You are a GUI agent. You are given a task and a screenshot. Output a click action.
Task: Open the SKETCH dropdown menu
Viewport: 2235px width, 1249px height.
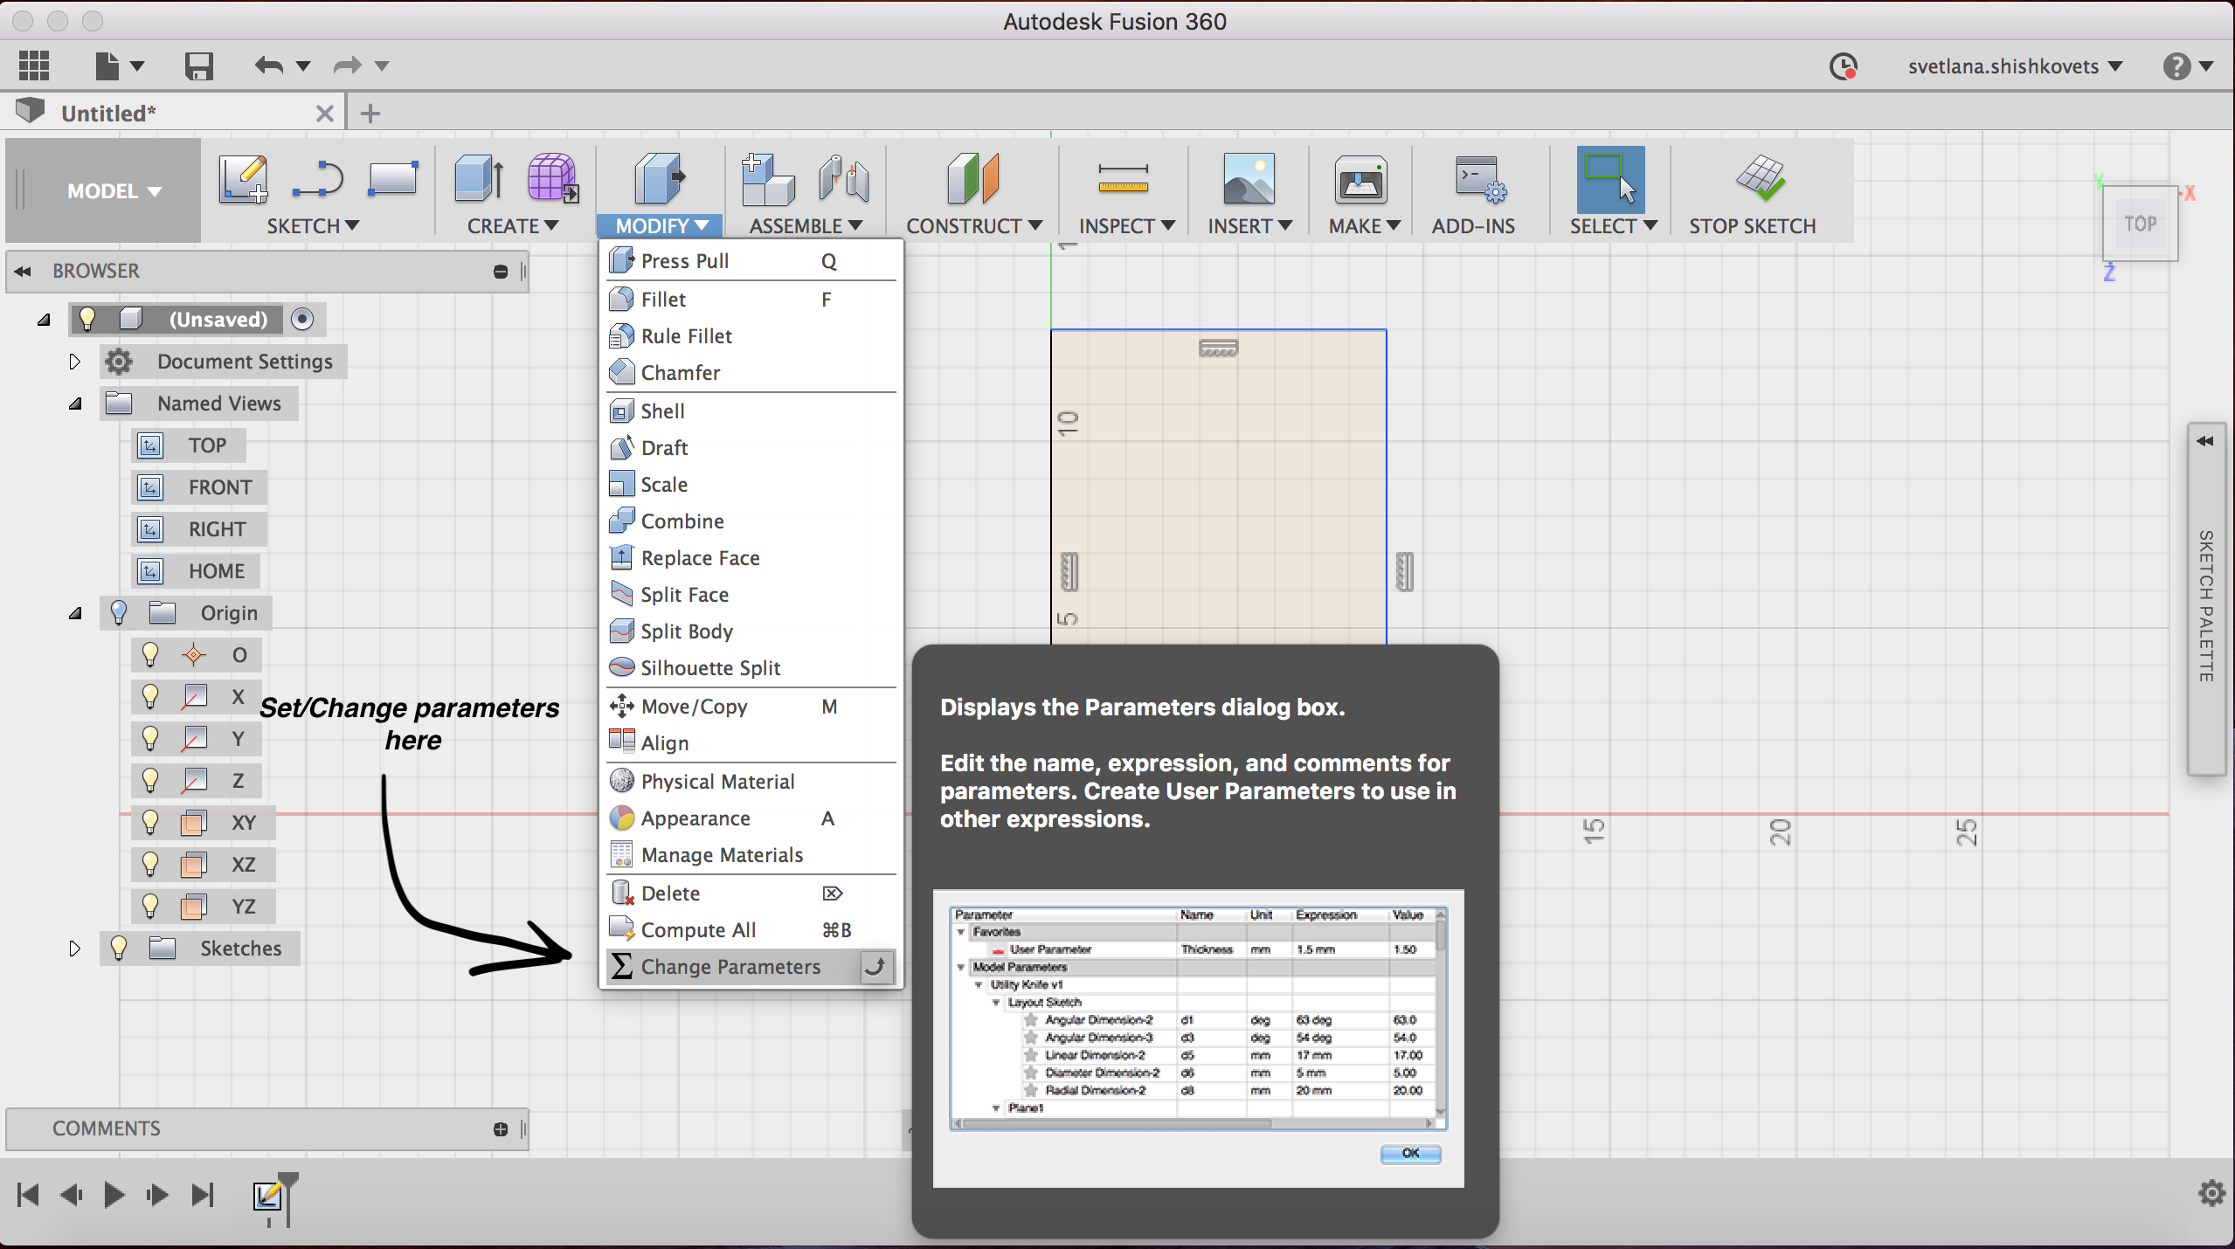[313, 225]
